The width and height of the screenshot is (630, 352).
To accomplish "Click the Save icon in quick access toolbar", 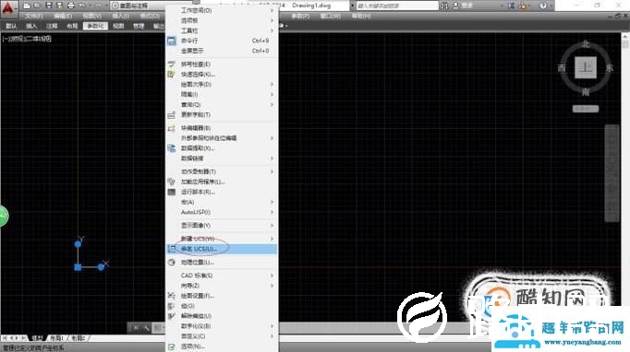I will click(x=48, y=6).
